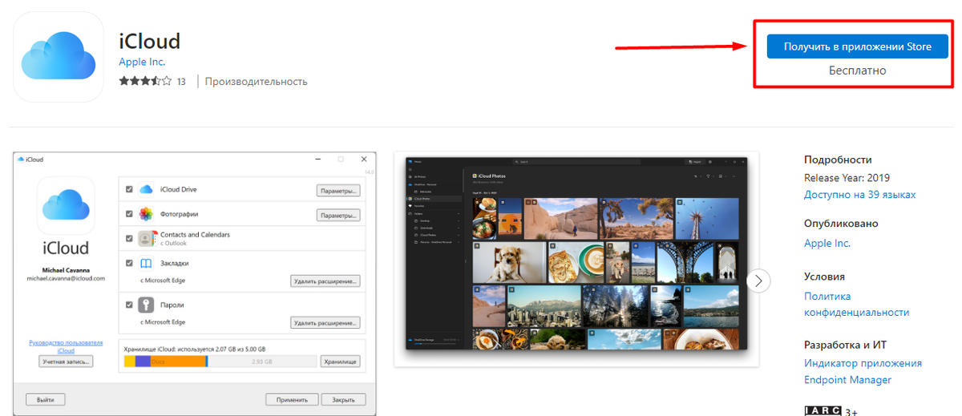The height and width of the screenshot is (416, 962).
Task: Click the Выйти button
Action: [x=46, y=399]
